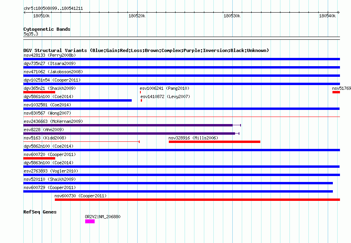The height and width of the screenshot is (243, 351).
Task: Click the dgv5861n100 (Coe2014) label
Action: click(x=49, y=96)
